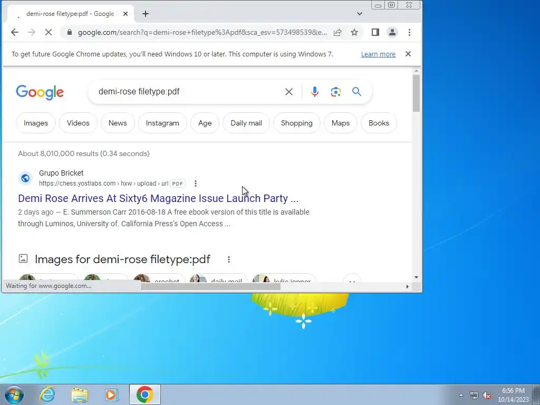This screenshot has width=540, height=405.
Task: Close the demi-rose filetype:pdf tab
Action: [126, 14]
